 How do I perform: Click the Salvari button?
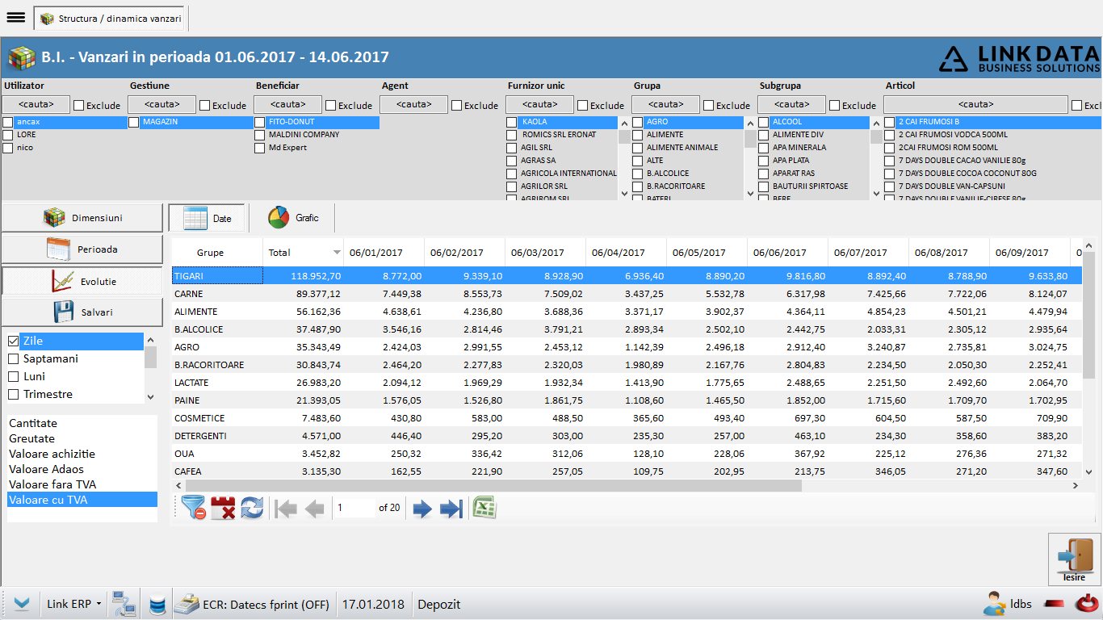(x=82, y=312)
